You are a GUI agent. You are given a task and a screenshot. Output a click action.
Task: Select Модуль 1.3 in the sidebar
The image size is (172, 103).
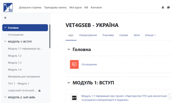pos(15,63)
